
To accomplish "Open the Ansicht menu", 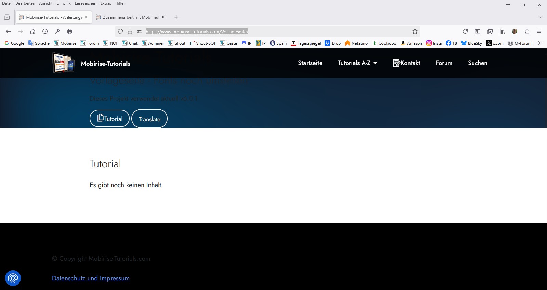I will click(46, 3).
